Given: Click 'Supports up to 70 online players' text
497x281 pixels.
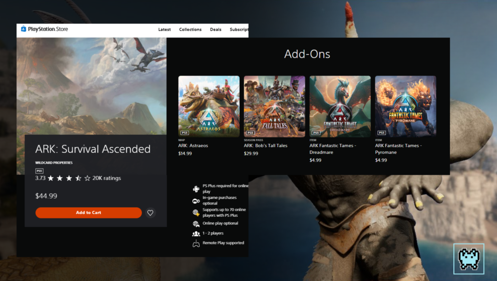Looking at the screenshot, I should coord(224,212).
